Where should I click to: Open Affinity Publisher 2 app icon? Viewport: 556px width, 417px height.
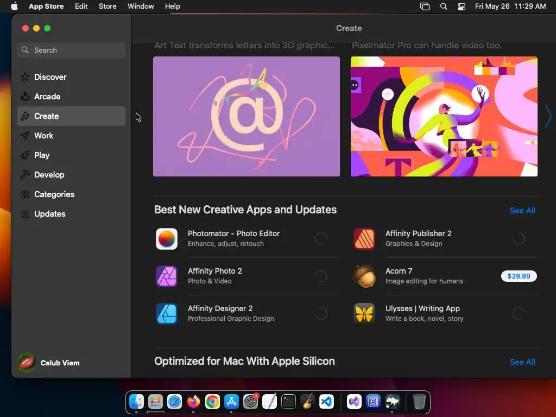tap(364, 239)
